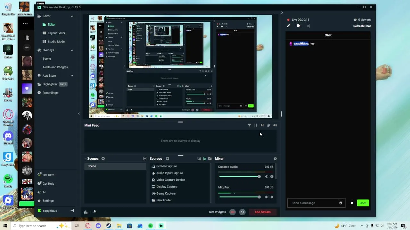Add a new scene with plus icon
Screen dimensions: 410x230
coord(103,158)
